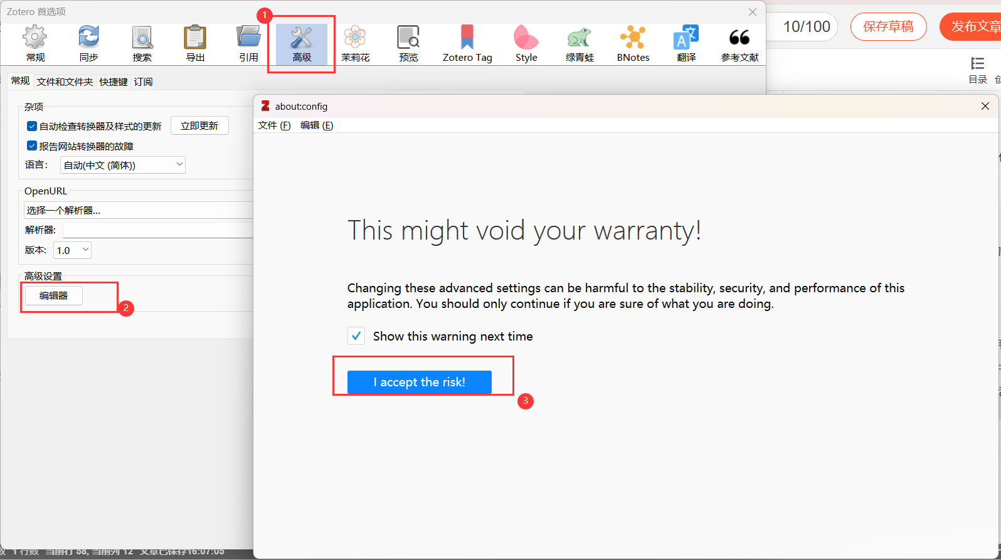Expand the 版本 1.0 version dropdown

tap(72, 250)
